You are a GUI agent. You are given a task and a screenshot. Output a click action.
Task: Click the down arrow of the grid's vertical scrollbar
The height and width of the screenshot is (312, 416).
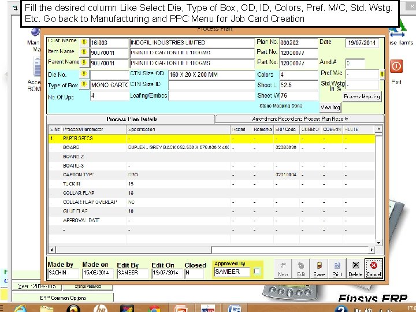coord(378,243)
